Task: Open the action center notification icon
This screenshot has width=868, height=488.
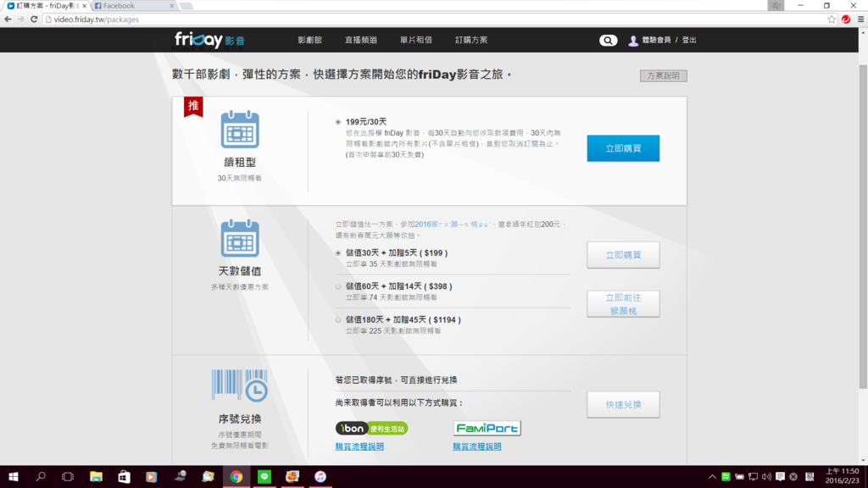Action: click(x=780, y=476)
